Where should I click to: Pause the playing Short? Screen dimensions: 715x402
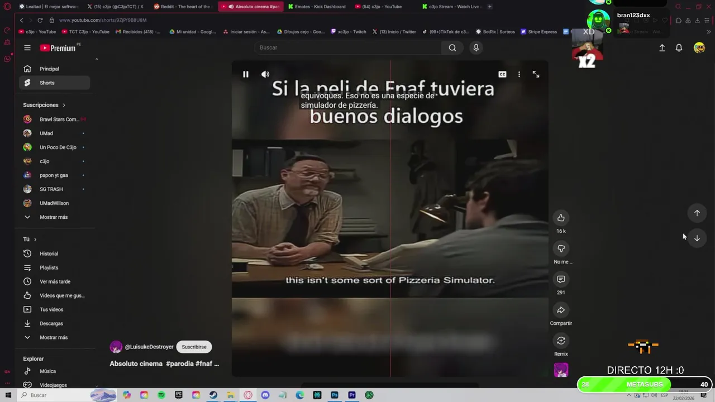point(246,74)
